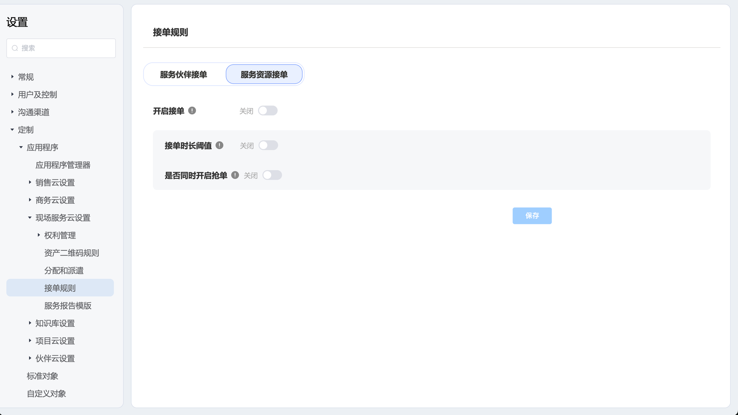Expand the 常规 section arrow
The height and width of the screenshot is (415, 738).
[12, 77]
